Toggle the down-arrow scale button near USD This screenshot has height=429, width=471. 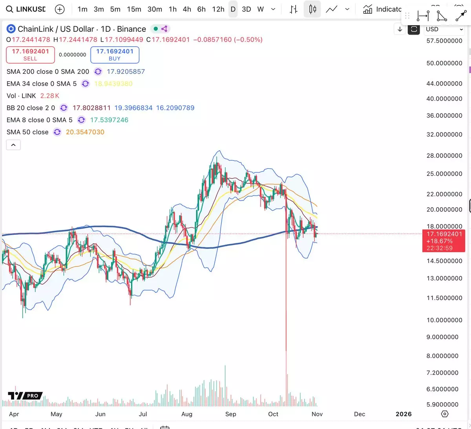tap(400, 29)
